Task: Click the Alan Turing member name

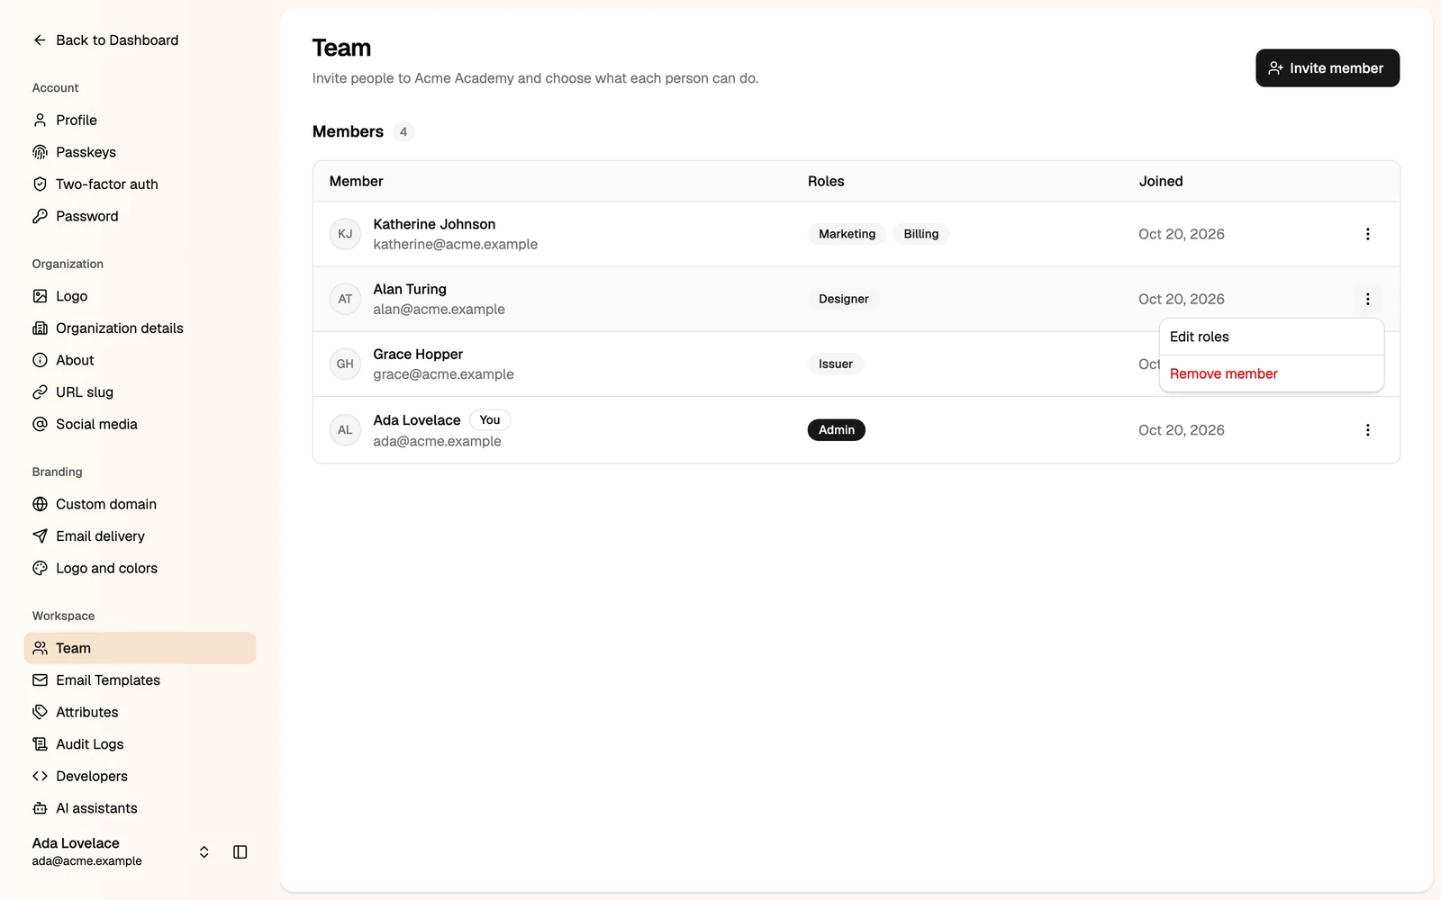Action: 410,289
